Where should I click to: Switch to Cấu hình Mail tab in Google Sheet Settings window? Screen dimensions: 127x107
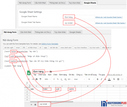pos(40,3)
